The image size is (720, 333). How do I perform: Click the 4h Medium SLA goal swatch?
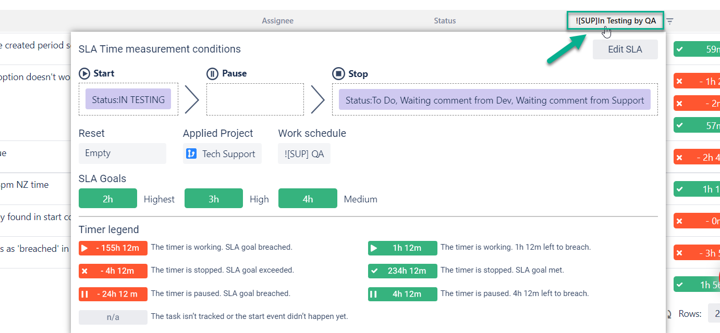tap(308, 199)
